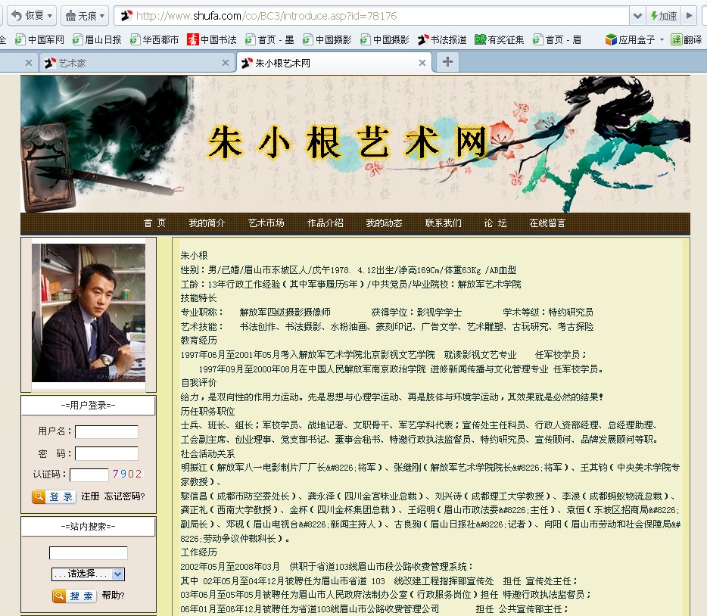707x616 pixels.
Task: Open a new tab with plus button
Action: tap(447, 62)
